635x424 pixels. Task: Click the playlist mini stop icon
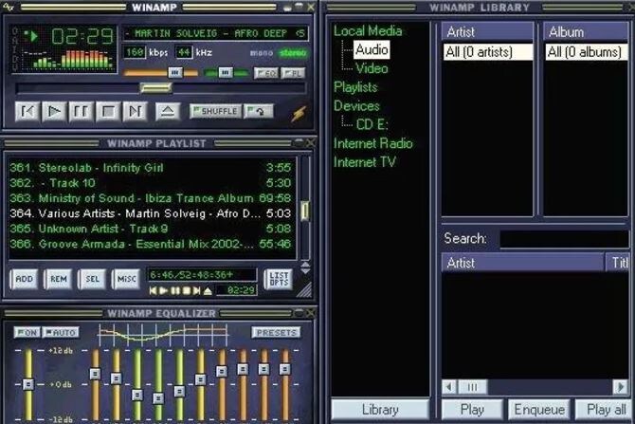pyautogui.click(x=187, y=290)
